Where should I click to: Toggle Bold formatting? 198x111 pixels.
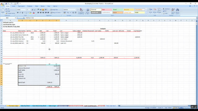point(18,13)
